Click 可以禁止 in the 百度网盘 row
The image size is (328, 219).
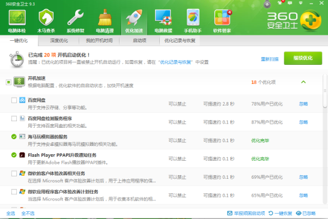[177, 104]
